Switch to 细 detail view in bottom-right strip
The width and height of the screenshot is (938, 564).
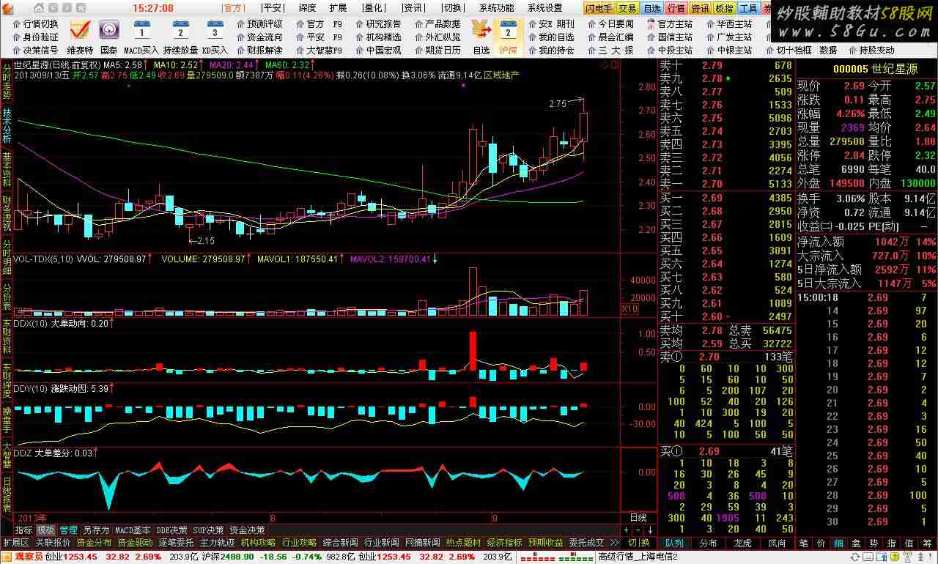838,543
